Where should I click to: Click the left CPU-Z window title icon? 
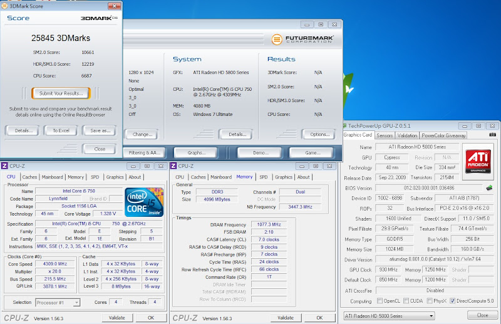pos(4,166)
